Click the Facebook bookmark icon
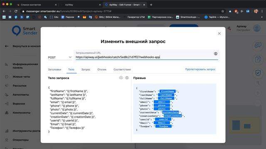Viewport: 266px width, 149px height. point(16,17)
